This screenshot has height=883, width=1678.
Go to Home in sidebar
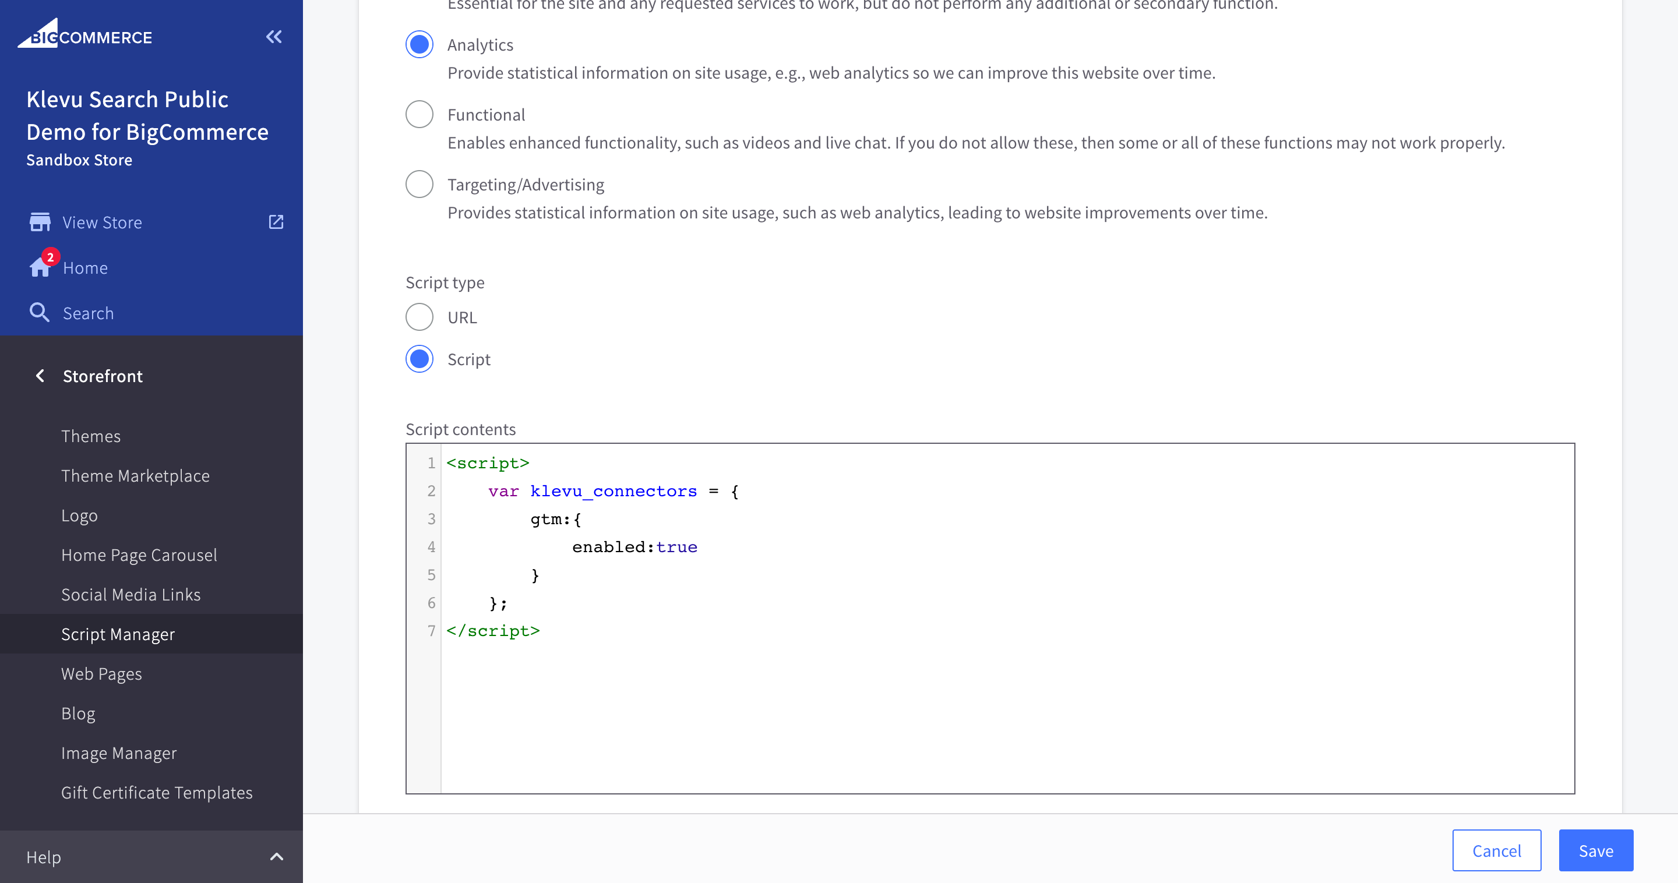85,267
